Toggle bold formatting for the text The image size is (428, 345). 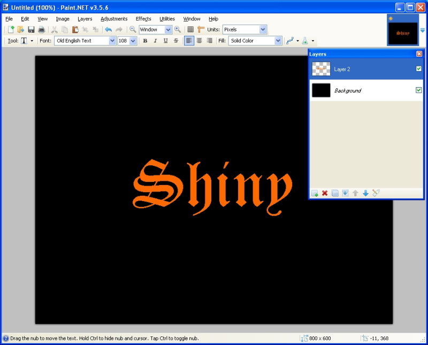tap(145, 40)
